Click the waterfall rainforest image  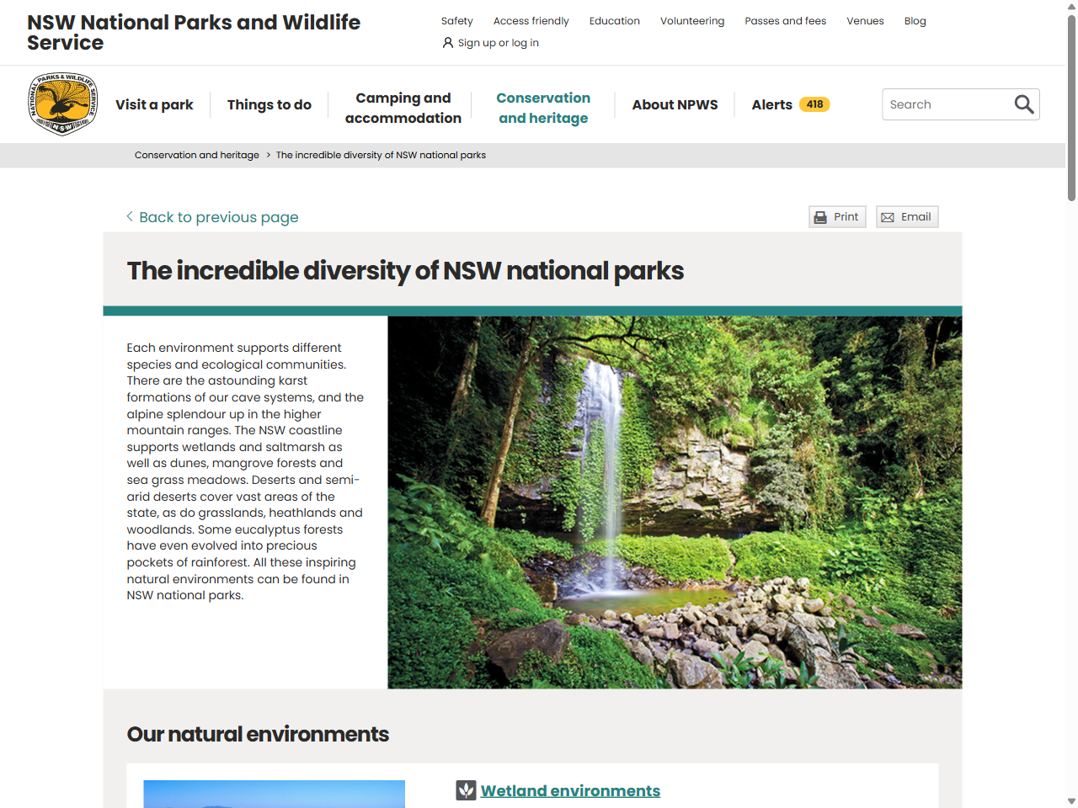pyautogui.click(x=674, y=502)
